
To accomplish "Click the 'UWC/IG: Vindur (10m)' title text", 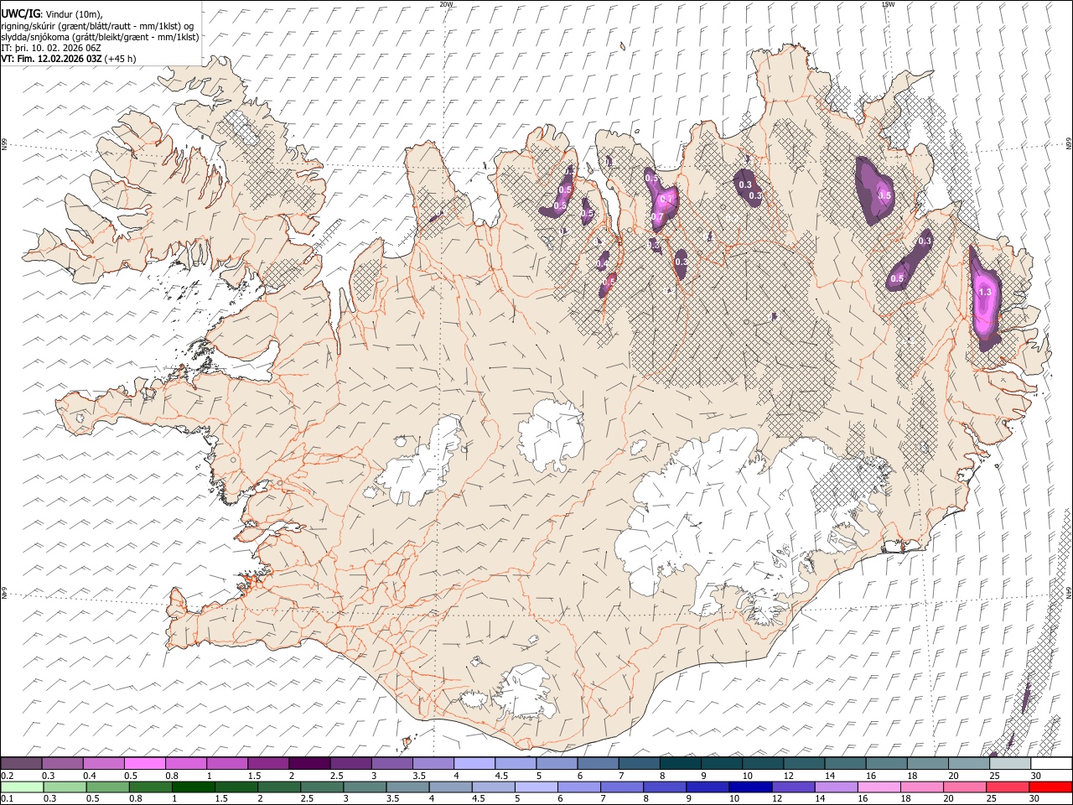I will (x=51, y=13).
